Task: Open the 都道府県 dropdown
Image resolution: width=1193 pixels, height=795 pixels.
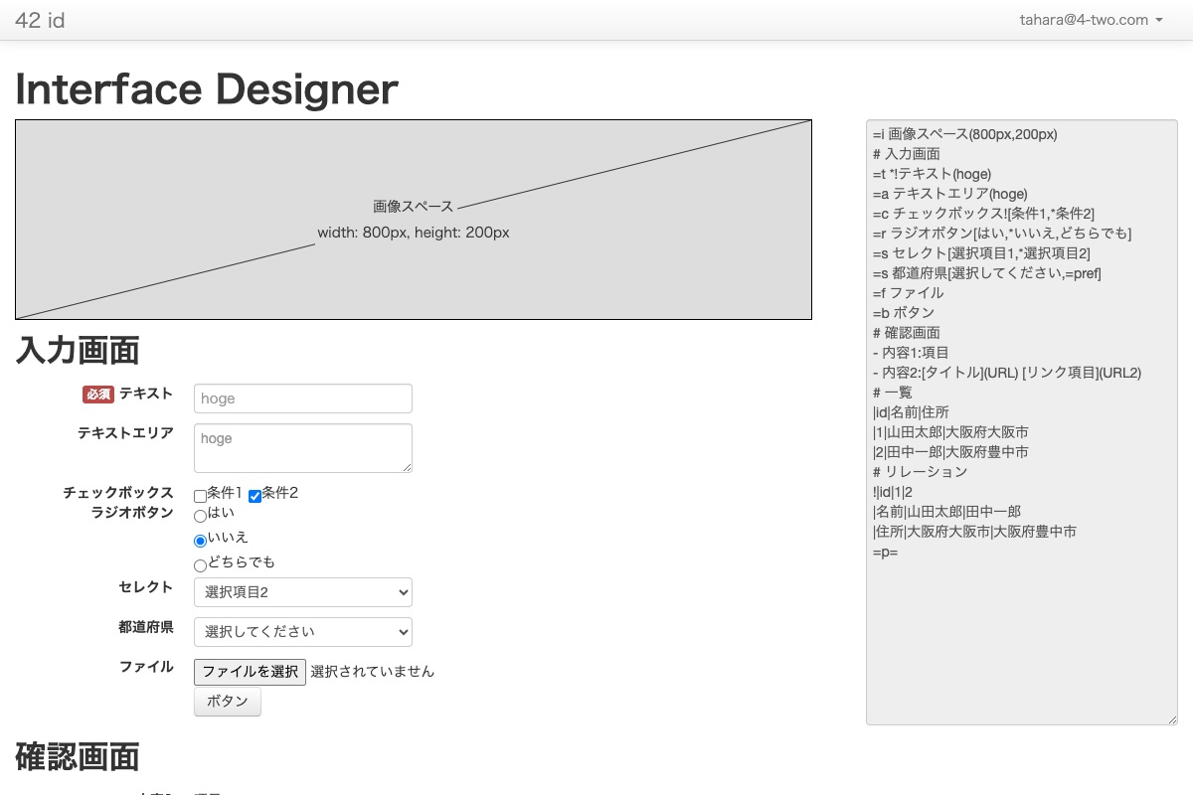Action: 303,632
